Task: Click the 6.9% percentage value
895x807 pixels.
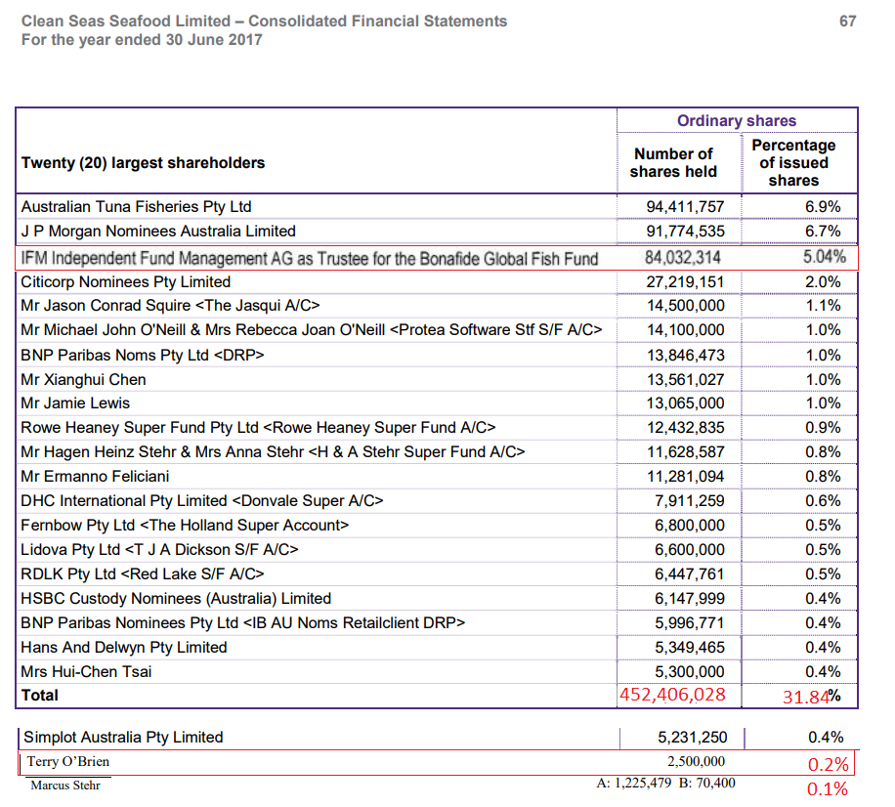Action: (823, 206)
